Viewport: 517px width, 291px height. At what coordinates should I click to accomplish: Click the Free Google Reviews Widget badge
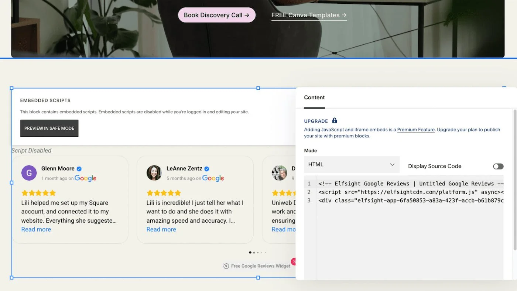[x=257, y=266]
